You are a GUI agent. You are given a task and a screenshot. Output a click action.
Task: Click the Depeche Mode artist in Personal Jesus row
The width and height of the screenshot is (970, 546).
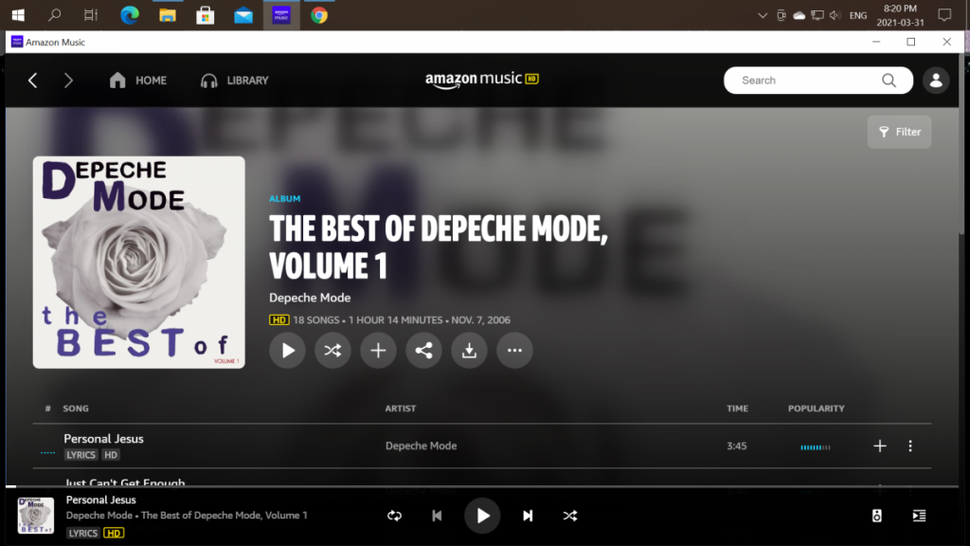click(421, 446)
